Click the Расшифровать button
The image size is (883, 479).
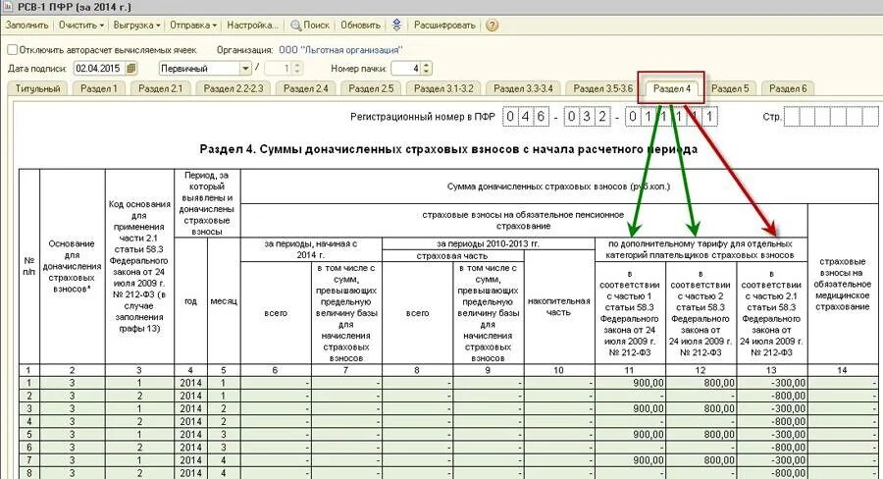444,26
